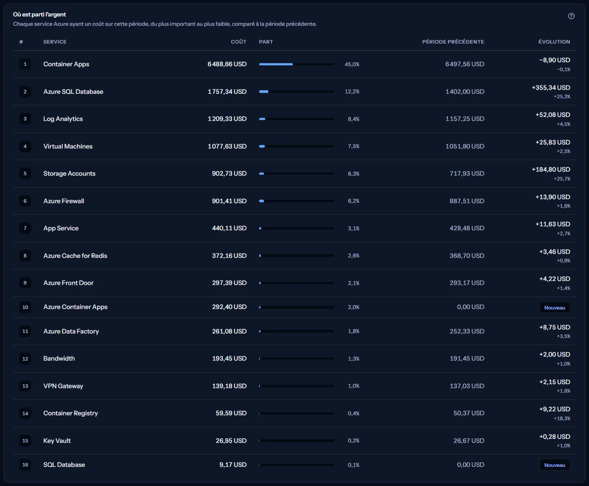This screenshot has height=486, width=589.
Task: Click the Nouveau badge on row 16 SQL Database
Action: point(555,465)
